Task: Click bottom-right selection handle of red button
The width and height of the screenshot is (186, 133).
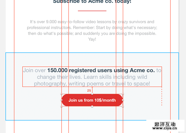Action: tap(123, 106)
